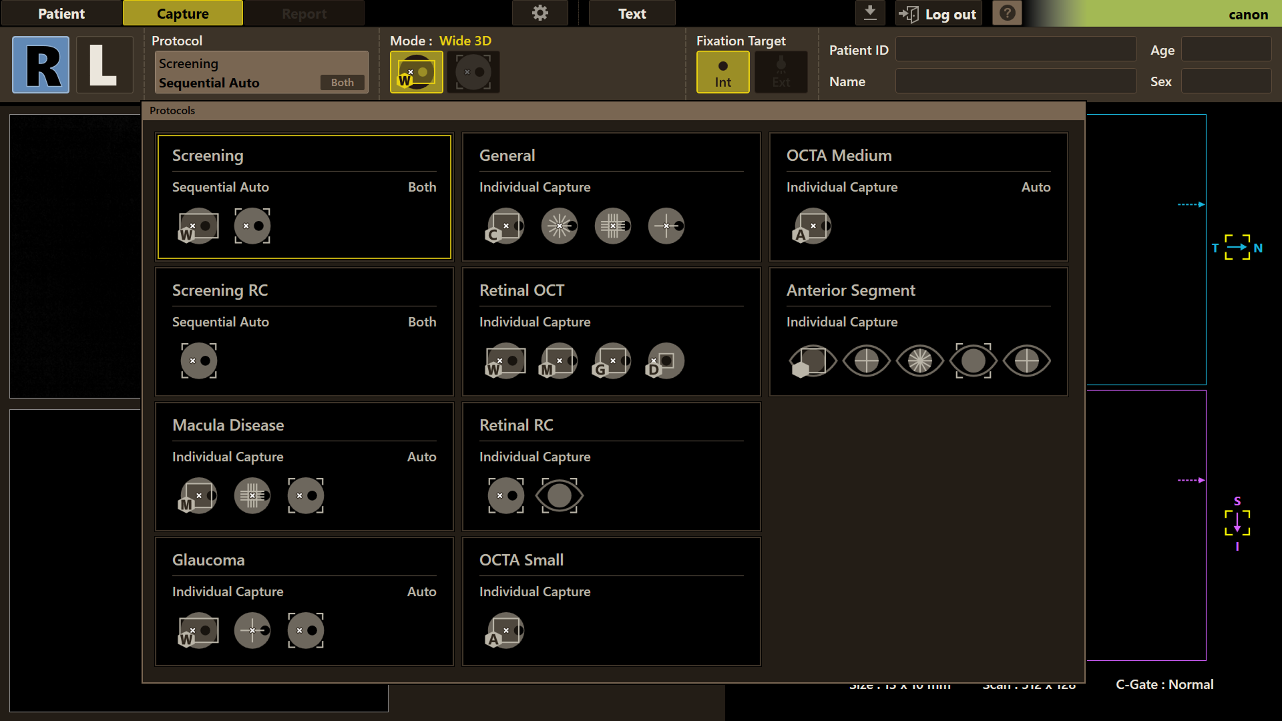This screenshot has height=721, width=1282.
Task: Open the Screening protocol selector box
Action: point(261,72)
